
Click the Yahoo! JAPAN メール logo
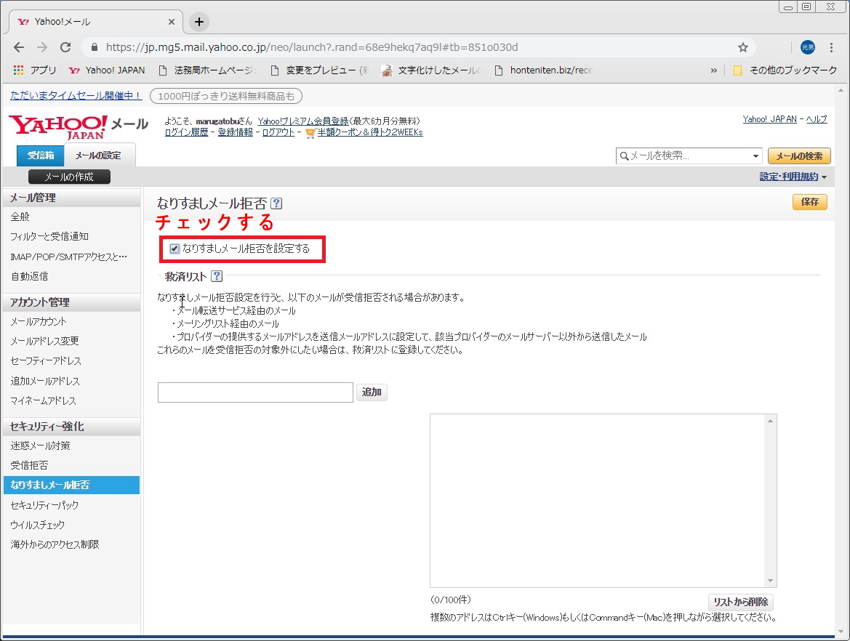point(78,126)
